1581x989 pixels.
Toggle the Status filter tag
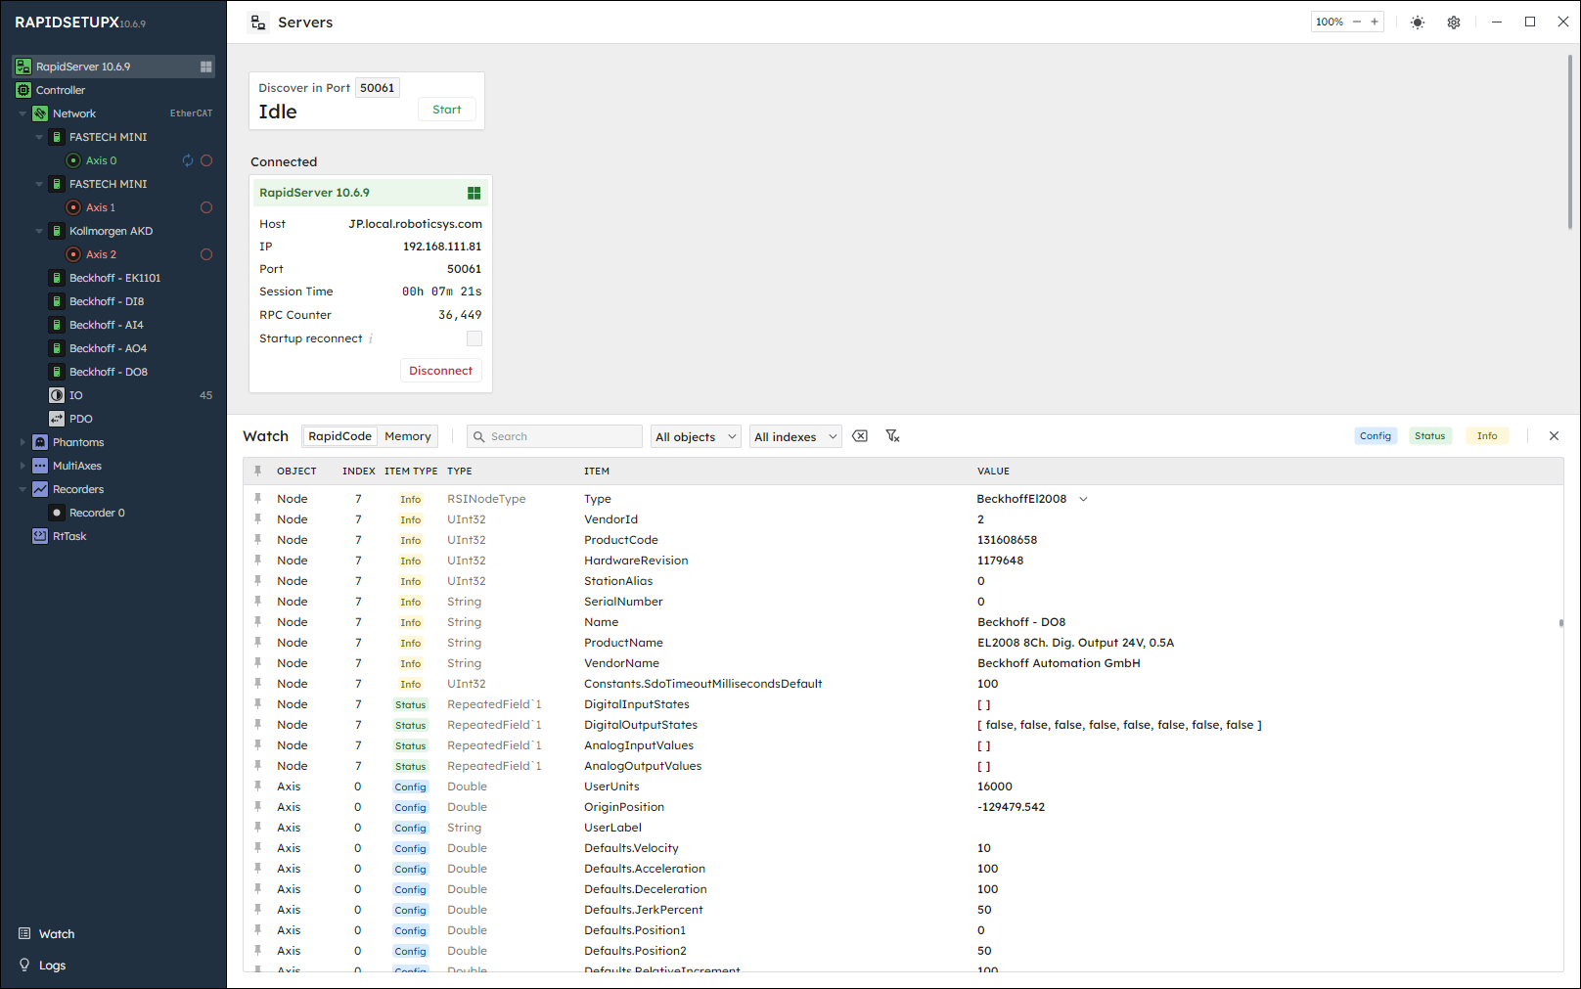point(1429,436)
